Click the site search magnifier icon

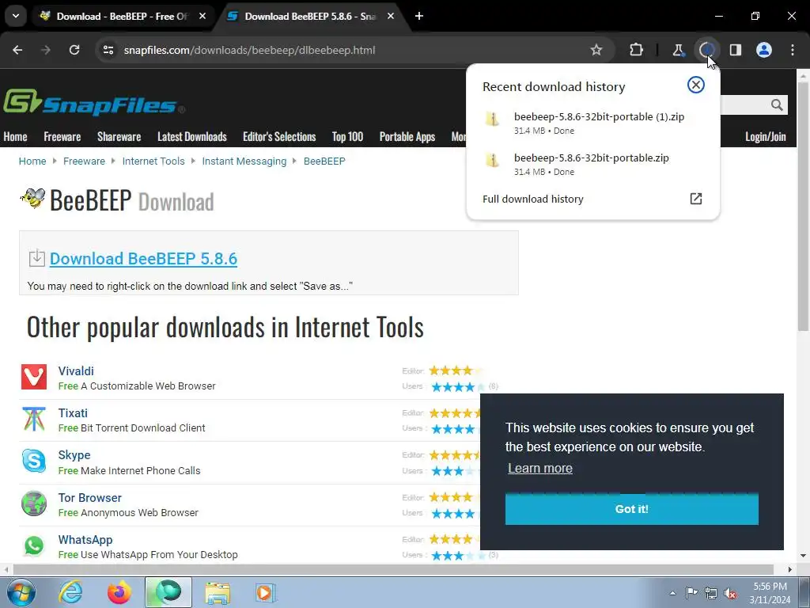pyautogui.click(x=777, y=105)
